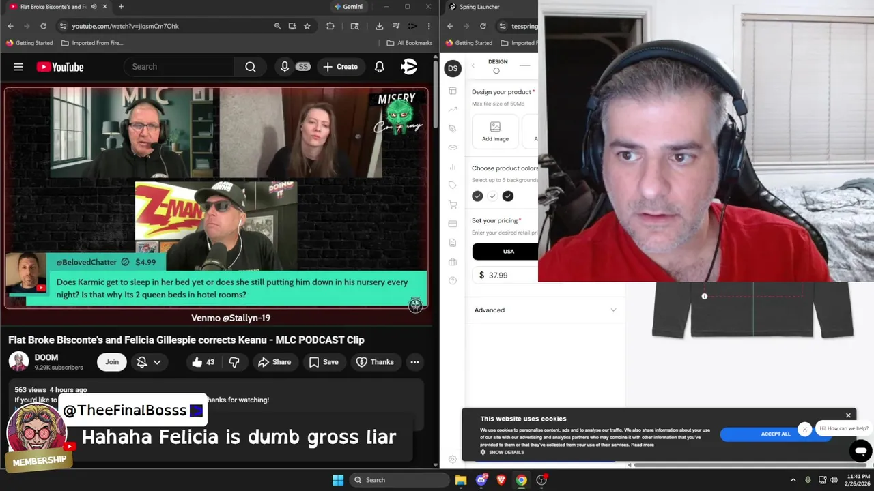Expand the Advanced section

click(545, 310)
